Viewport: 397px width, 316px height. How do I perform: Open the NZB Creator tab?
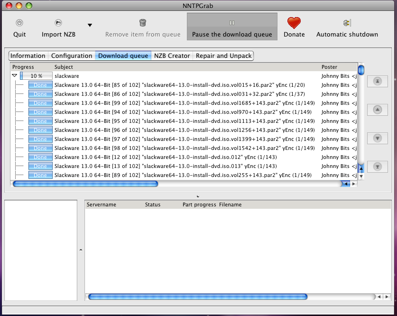(172, 56)
